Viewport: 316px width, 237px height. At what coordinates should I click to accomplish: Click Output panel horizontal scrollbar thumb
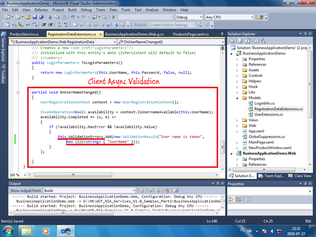(63, 213)
